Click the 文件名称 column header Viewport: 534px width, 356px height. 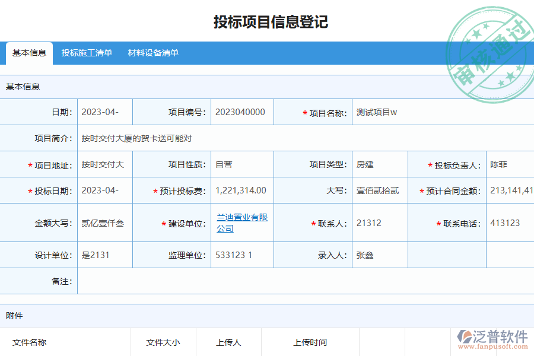tap(28, 342)
